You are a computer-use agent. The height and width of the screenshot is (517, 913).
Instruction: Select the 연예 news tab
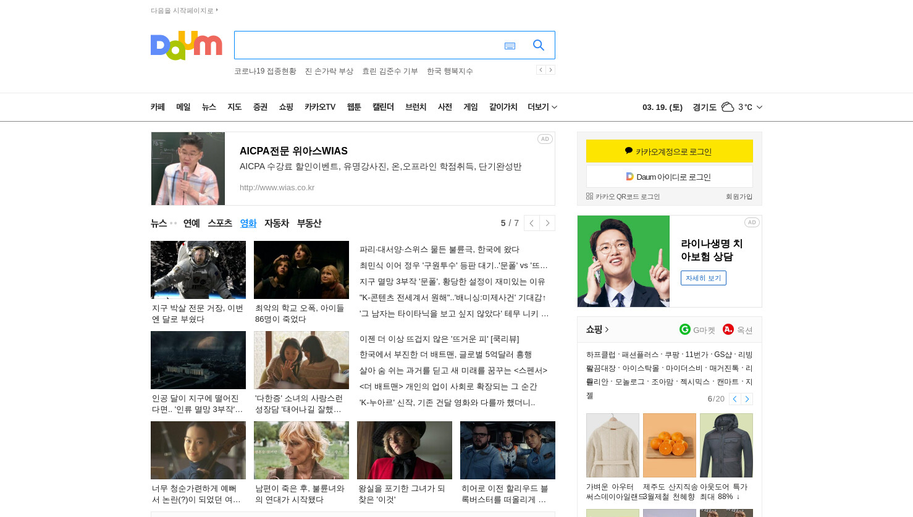(x=191, y=223)
